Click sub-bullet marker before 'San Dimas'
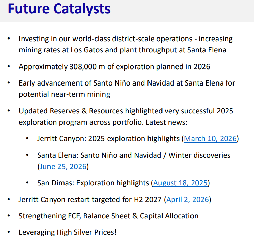 tap(27, 183)
